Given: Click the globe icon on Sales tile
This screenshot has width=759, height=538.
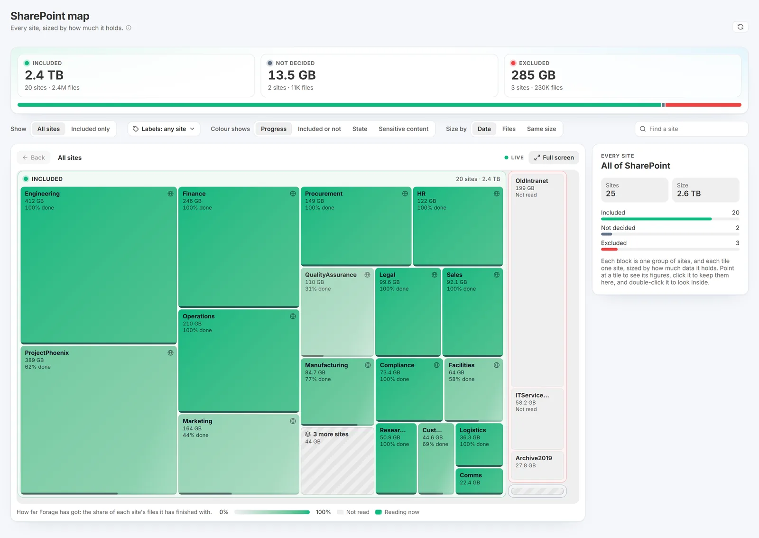Looking at the screenshot, I should click(x=497, y=275).
